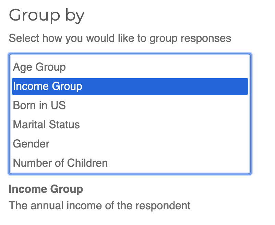Image resolution: width=275 pixels, height=225 pixels.
Task: Choose Born in US from the list
Action: pyautogui.click(x=39, y=105)
